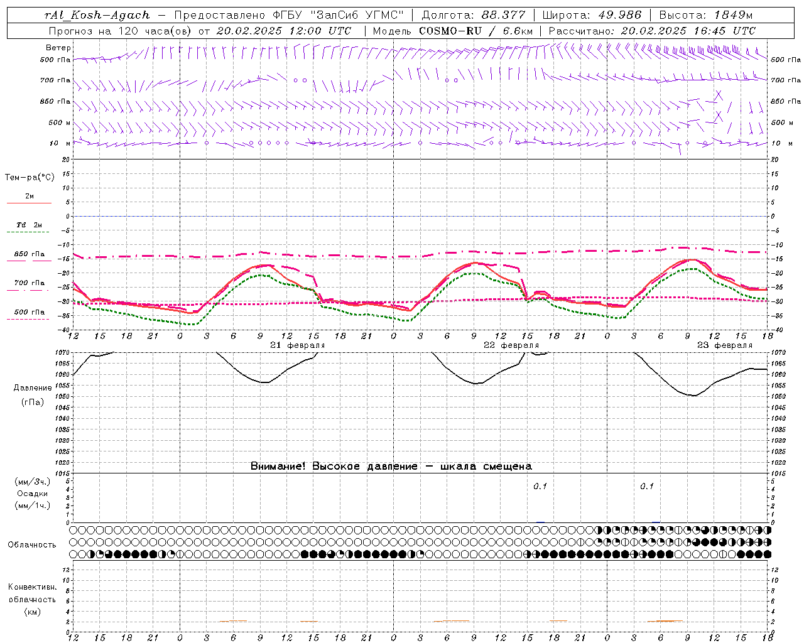Click the Облачность panel label
This screenshot has height=643, width=804.
32,544
